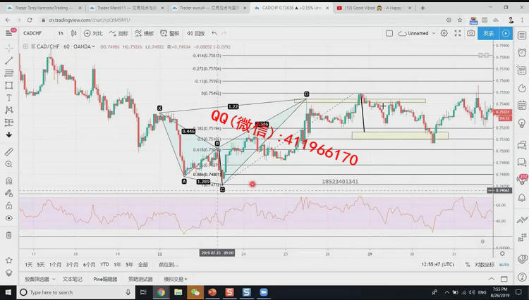Open the alerts alarm clock sidebar icon

click(522, 53)
